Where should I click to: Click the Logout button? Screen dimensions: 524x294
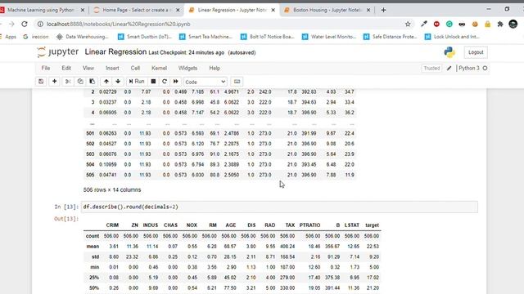[x=476, y=52]
